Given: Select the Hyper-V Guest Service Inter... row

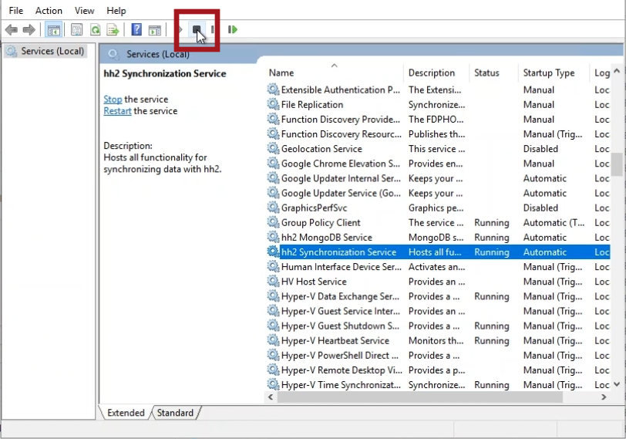Looking at the screenshot, I should tap(438, 311).
